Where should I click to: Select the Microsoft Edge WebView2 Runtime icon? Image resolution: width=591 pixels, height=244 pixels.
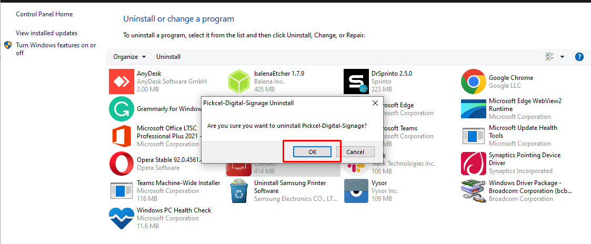click(x=474, y=109)
